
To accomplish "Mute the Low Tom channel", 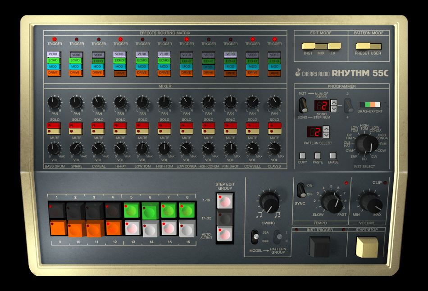I will (142, 131).
